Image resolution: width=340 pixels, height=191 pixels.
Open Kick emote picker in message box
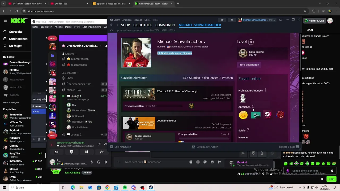coord(332,171)
